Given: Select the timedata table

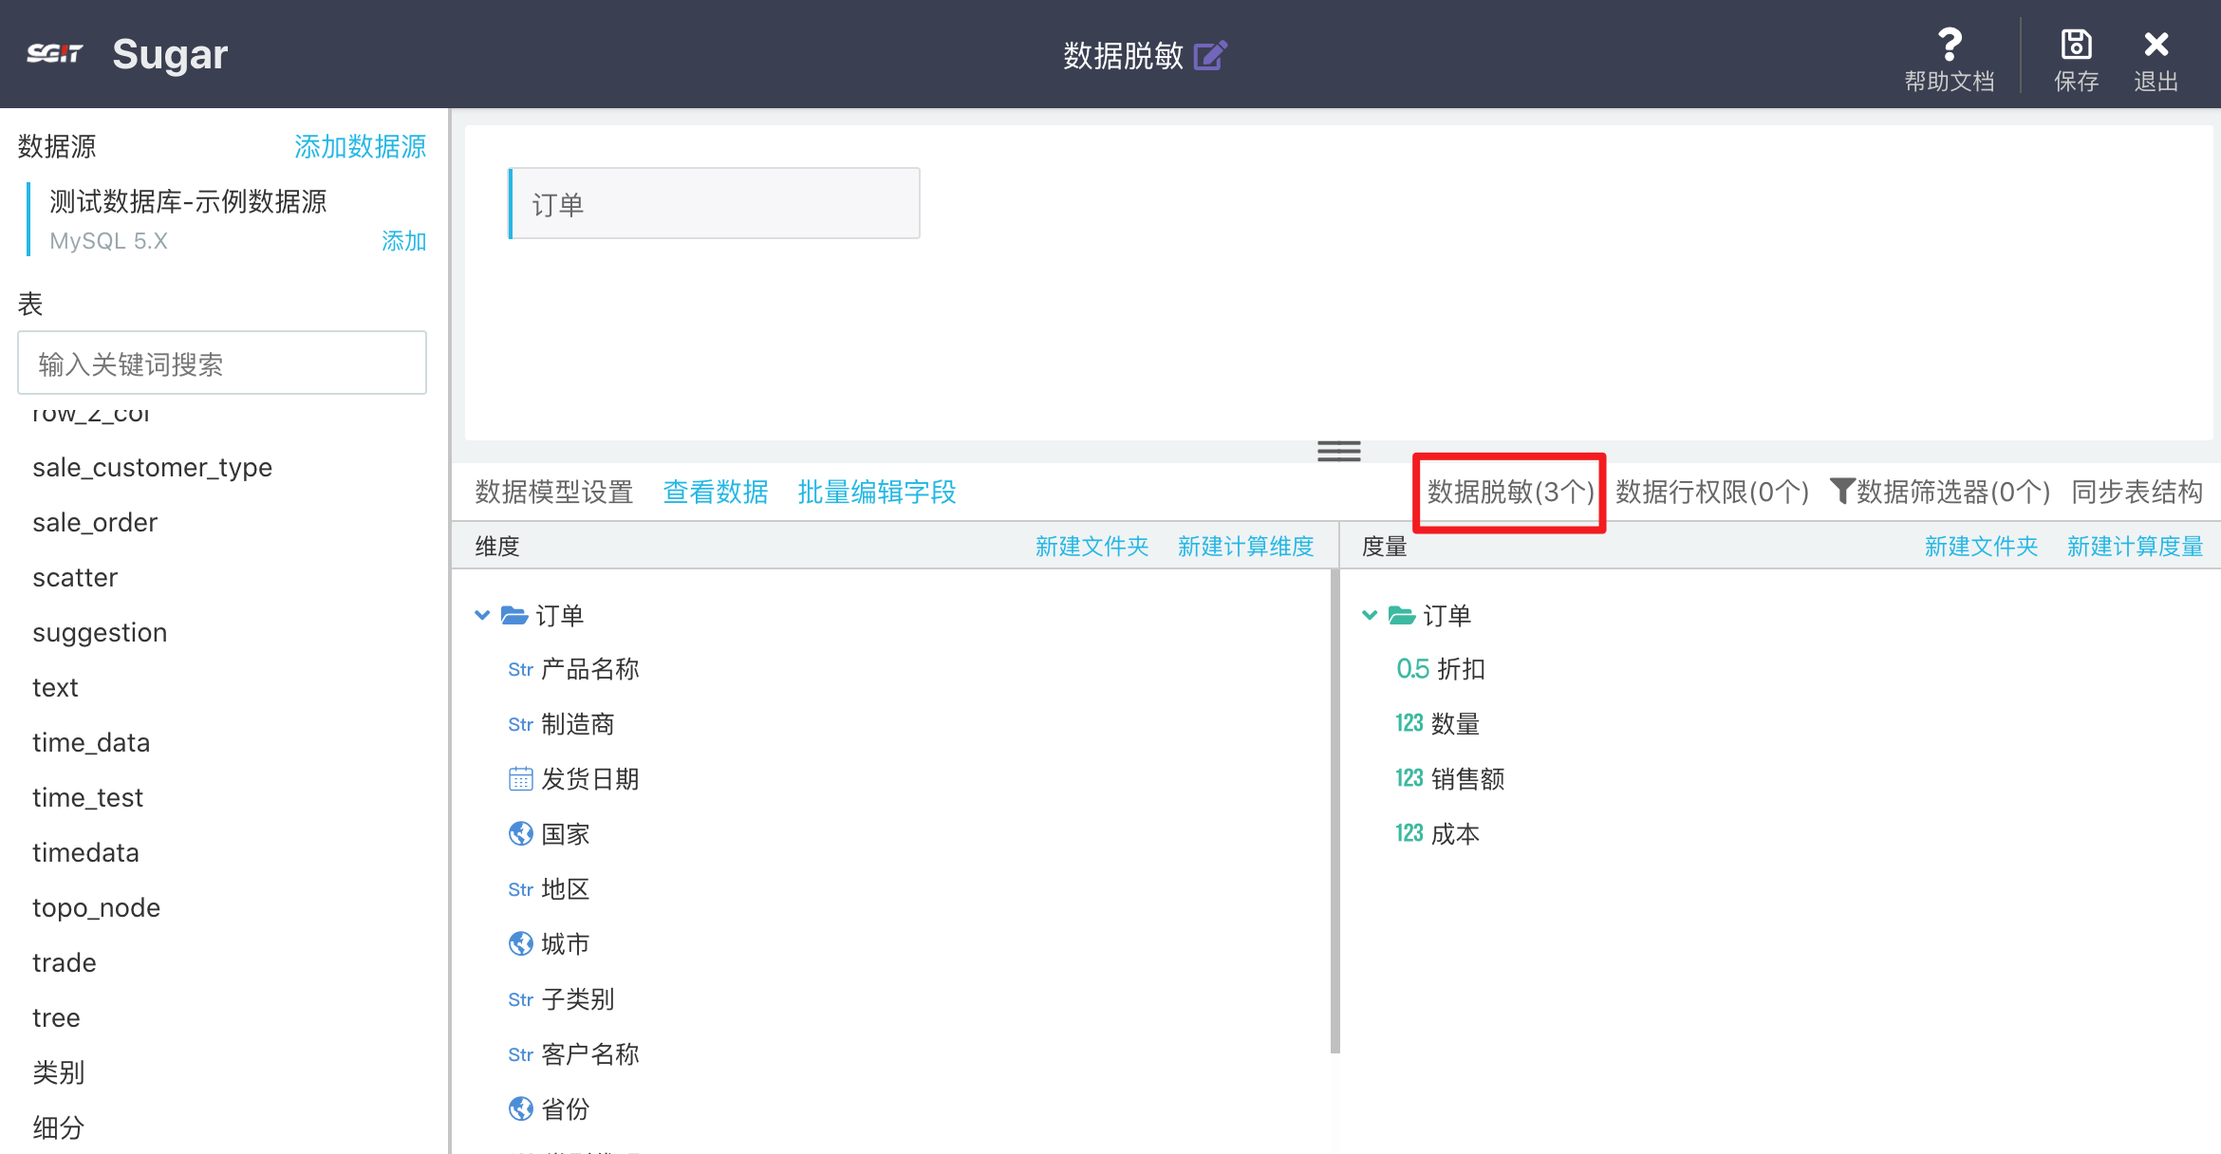Looking at the screenshot, I should tap(85, 852).
